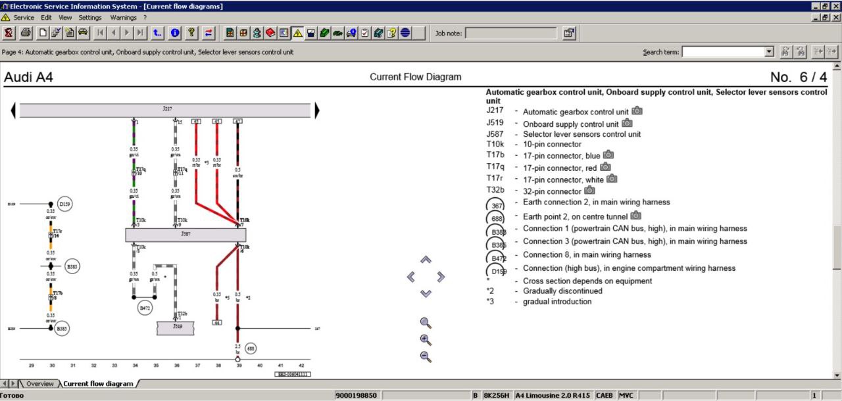Click the green car toolbar icon
This screenshot has height=401, width=842.
pyautogui.click(x=337, y=32)
